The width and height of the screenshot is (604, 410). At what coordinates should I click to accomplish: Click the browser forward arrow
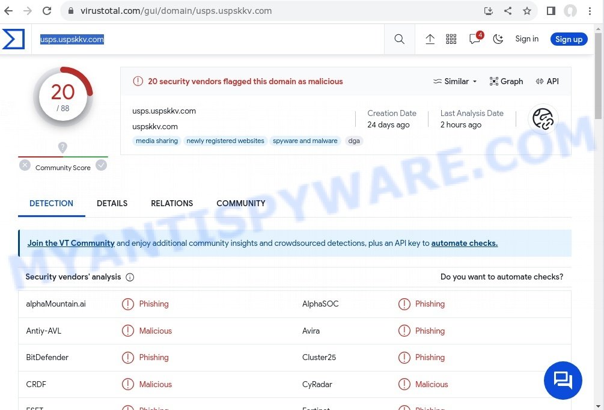click(28, 11)
